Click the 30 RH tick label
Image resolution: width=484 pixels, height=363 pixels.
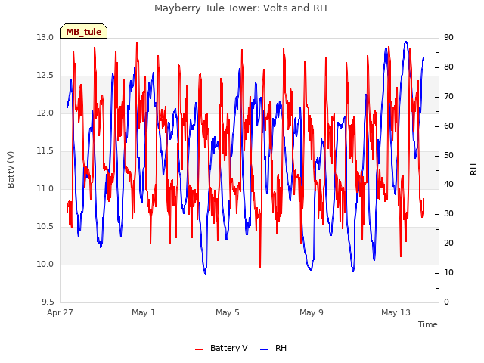pos(448,213)
